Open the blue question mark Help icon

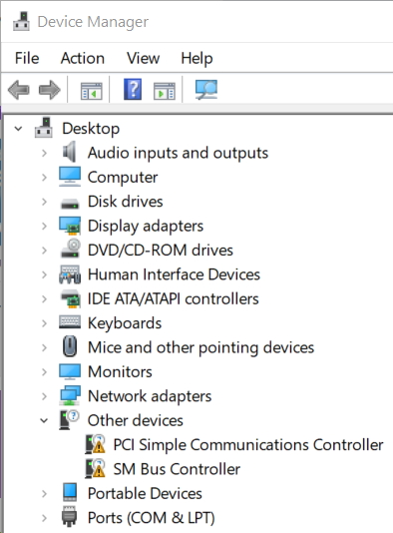click(x=133, y=89)
